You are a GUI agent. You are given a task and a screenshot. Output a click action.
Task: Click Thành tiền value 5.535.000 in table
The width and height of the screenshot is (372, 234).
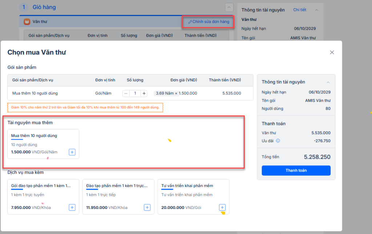point(231,93)
